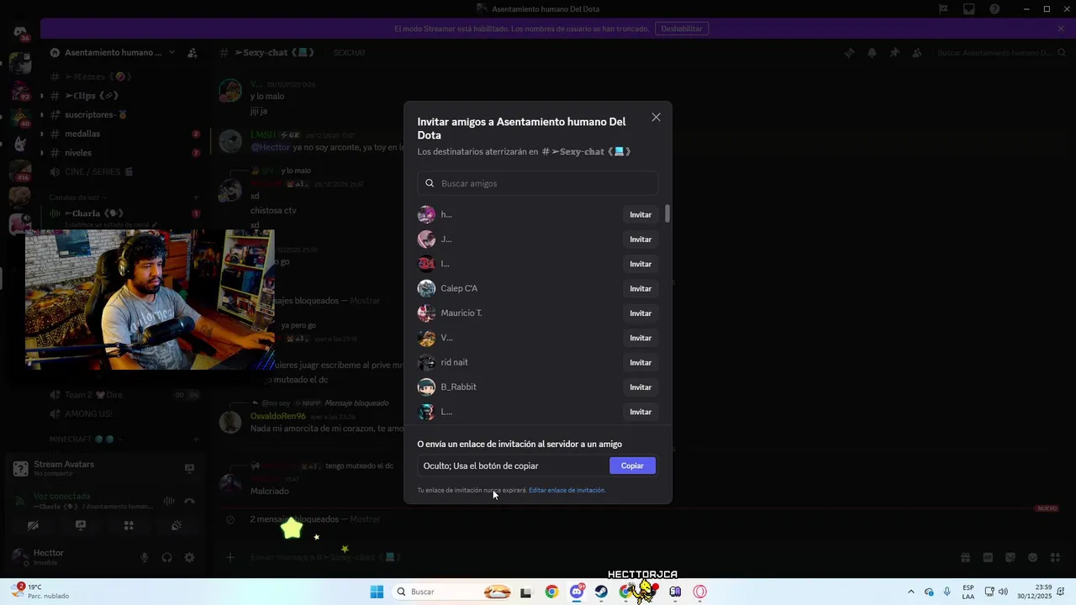Click the Stream Avatars share screen icon
The height and width of the screenshot is (605, 1076).
pyautogui.click(x=189, y=468)
